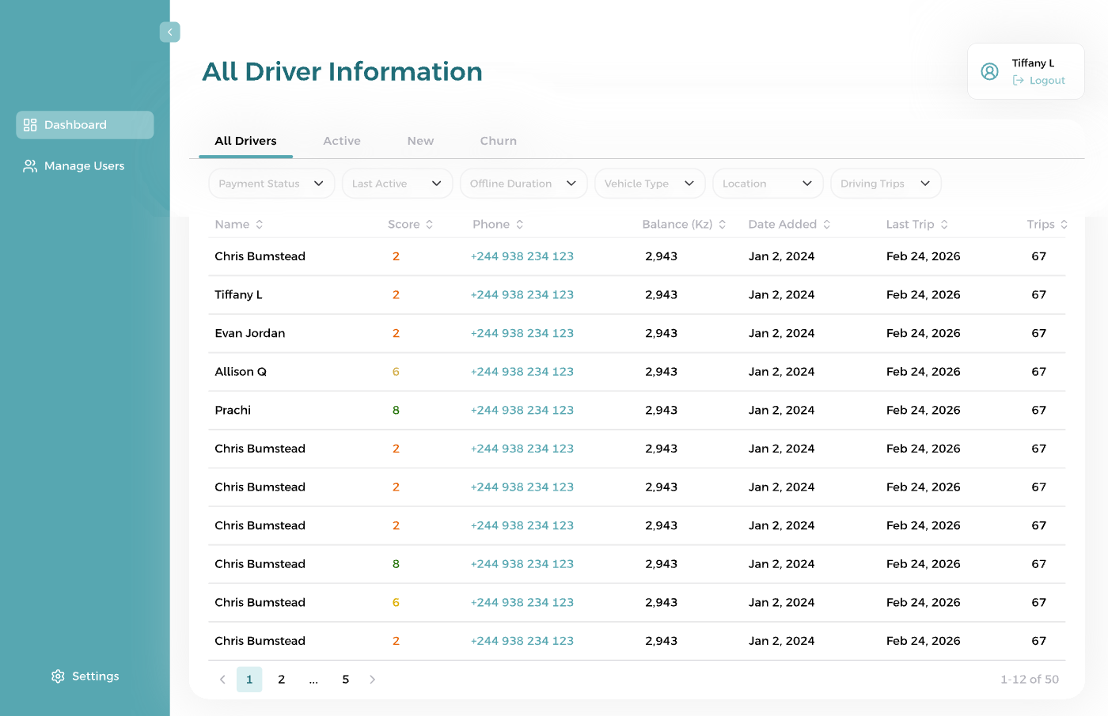Choose a Vehicle Type filter
Image resolution: width=1108 pixels, height=716 pixels.
[x=650, y=184]
